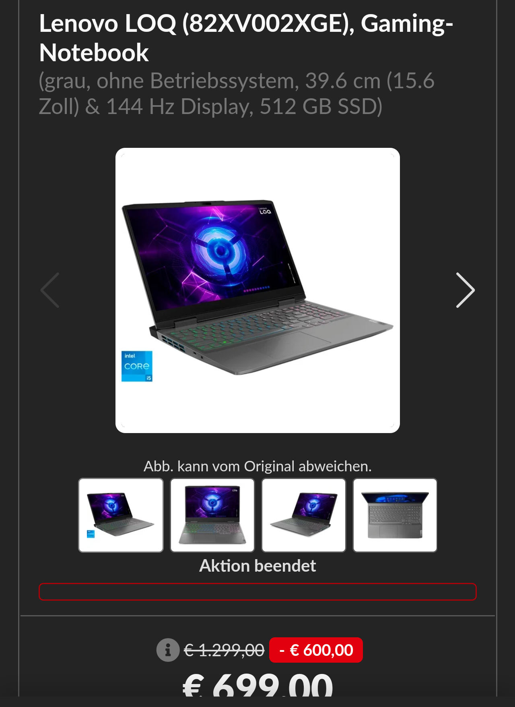Select the top-down keyboard view thumbnail

point(395,515)
